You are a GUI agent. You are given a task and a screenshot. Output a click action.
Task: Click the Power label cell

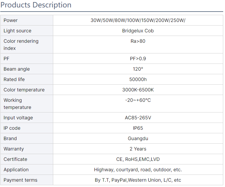11,20
